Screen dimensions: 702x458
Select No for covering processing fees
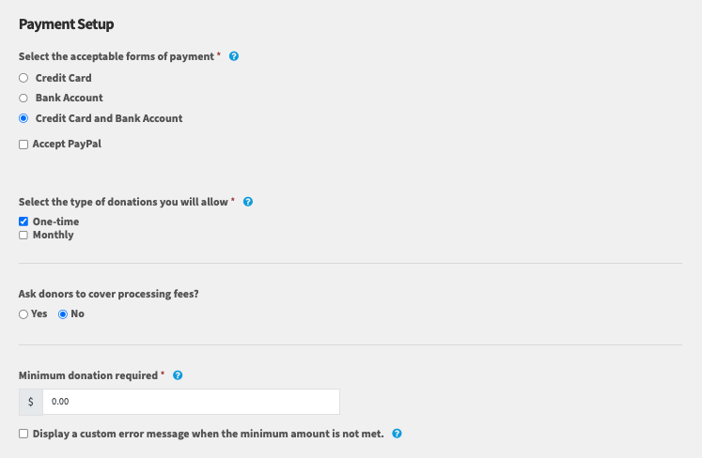click(63, 314)
